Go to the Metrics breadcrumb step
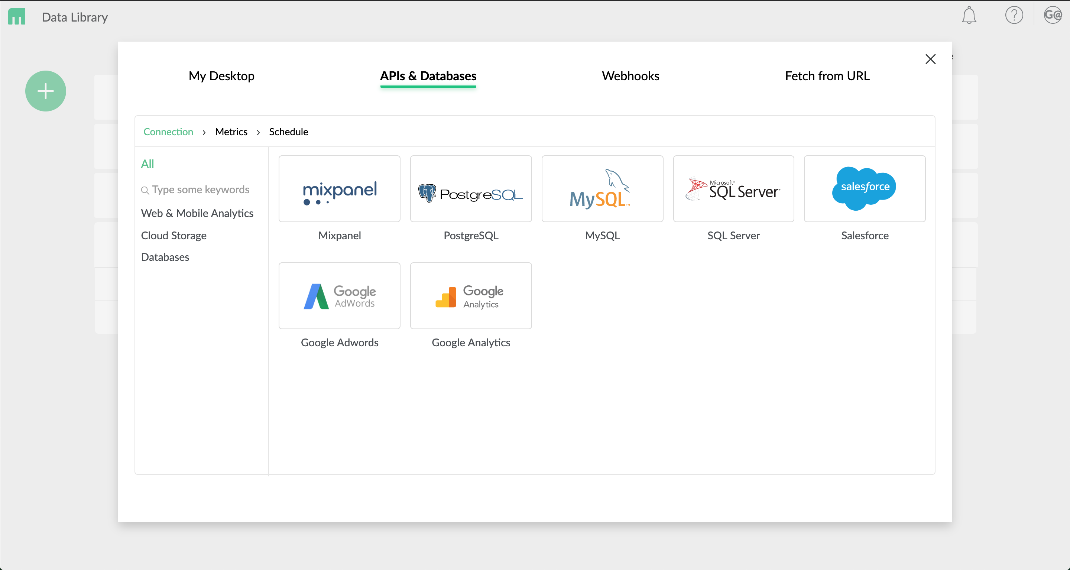The height and width of the screenshot is (570, 1070). (x=231, y=132)
